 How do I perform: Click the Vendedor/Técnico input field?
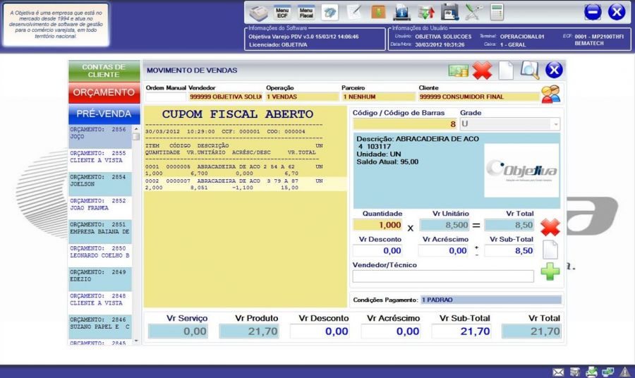click(x=443, y=276)
